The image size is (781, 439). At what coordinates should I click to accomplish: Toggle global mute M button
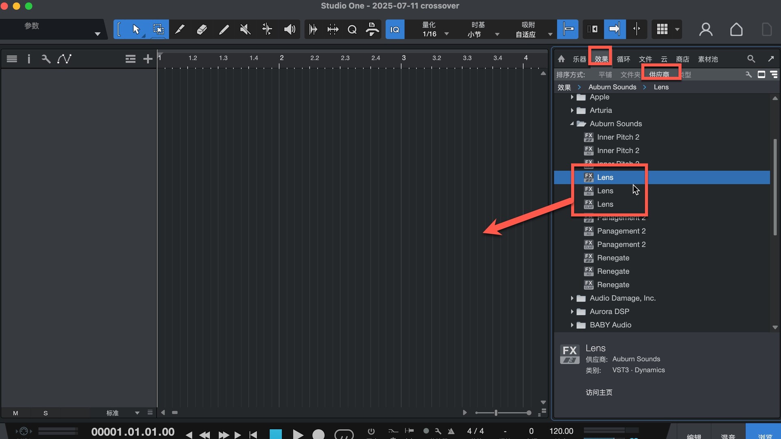click(x=15, y=413)
